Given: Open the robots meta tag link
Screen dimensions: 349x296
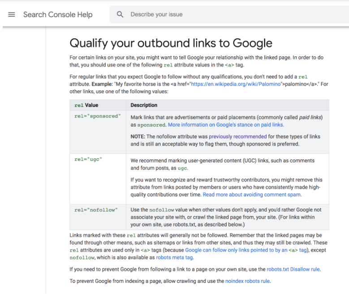Looking at the screenshot, I should click(174, 257).
